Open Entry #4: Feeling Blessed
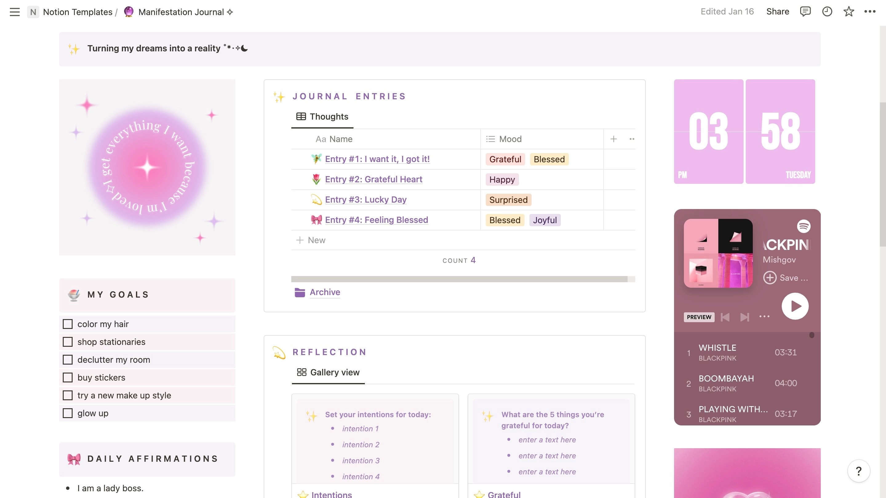Image resolution: width=886 pixels, height=498 pixels. (377, 219)
